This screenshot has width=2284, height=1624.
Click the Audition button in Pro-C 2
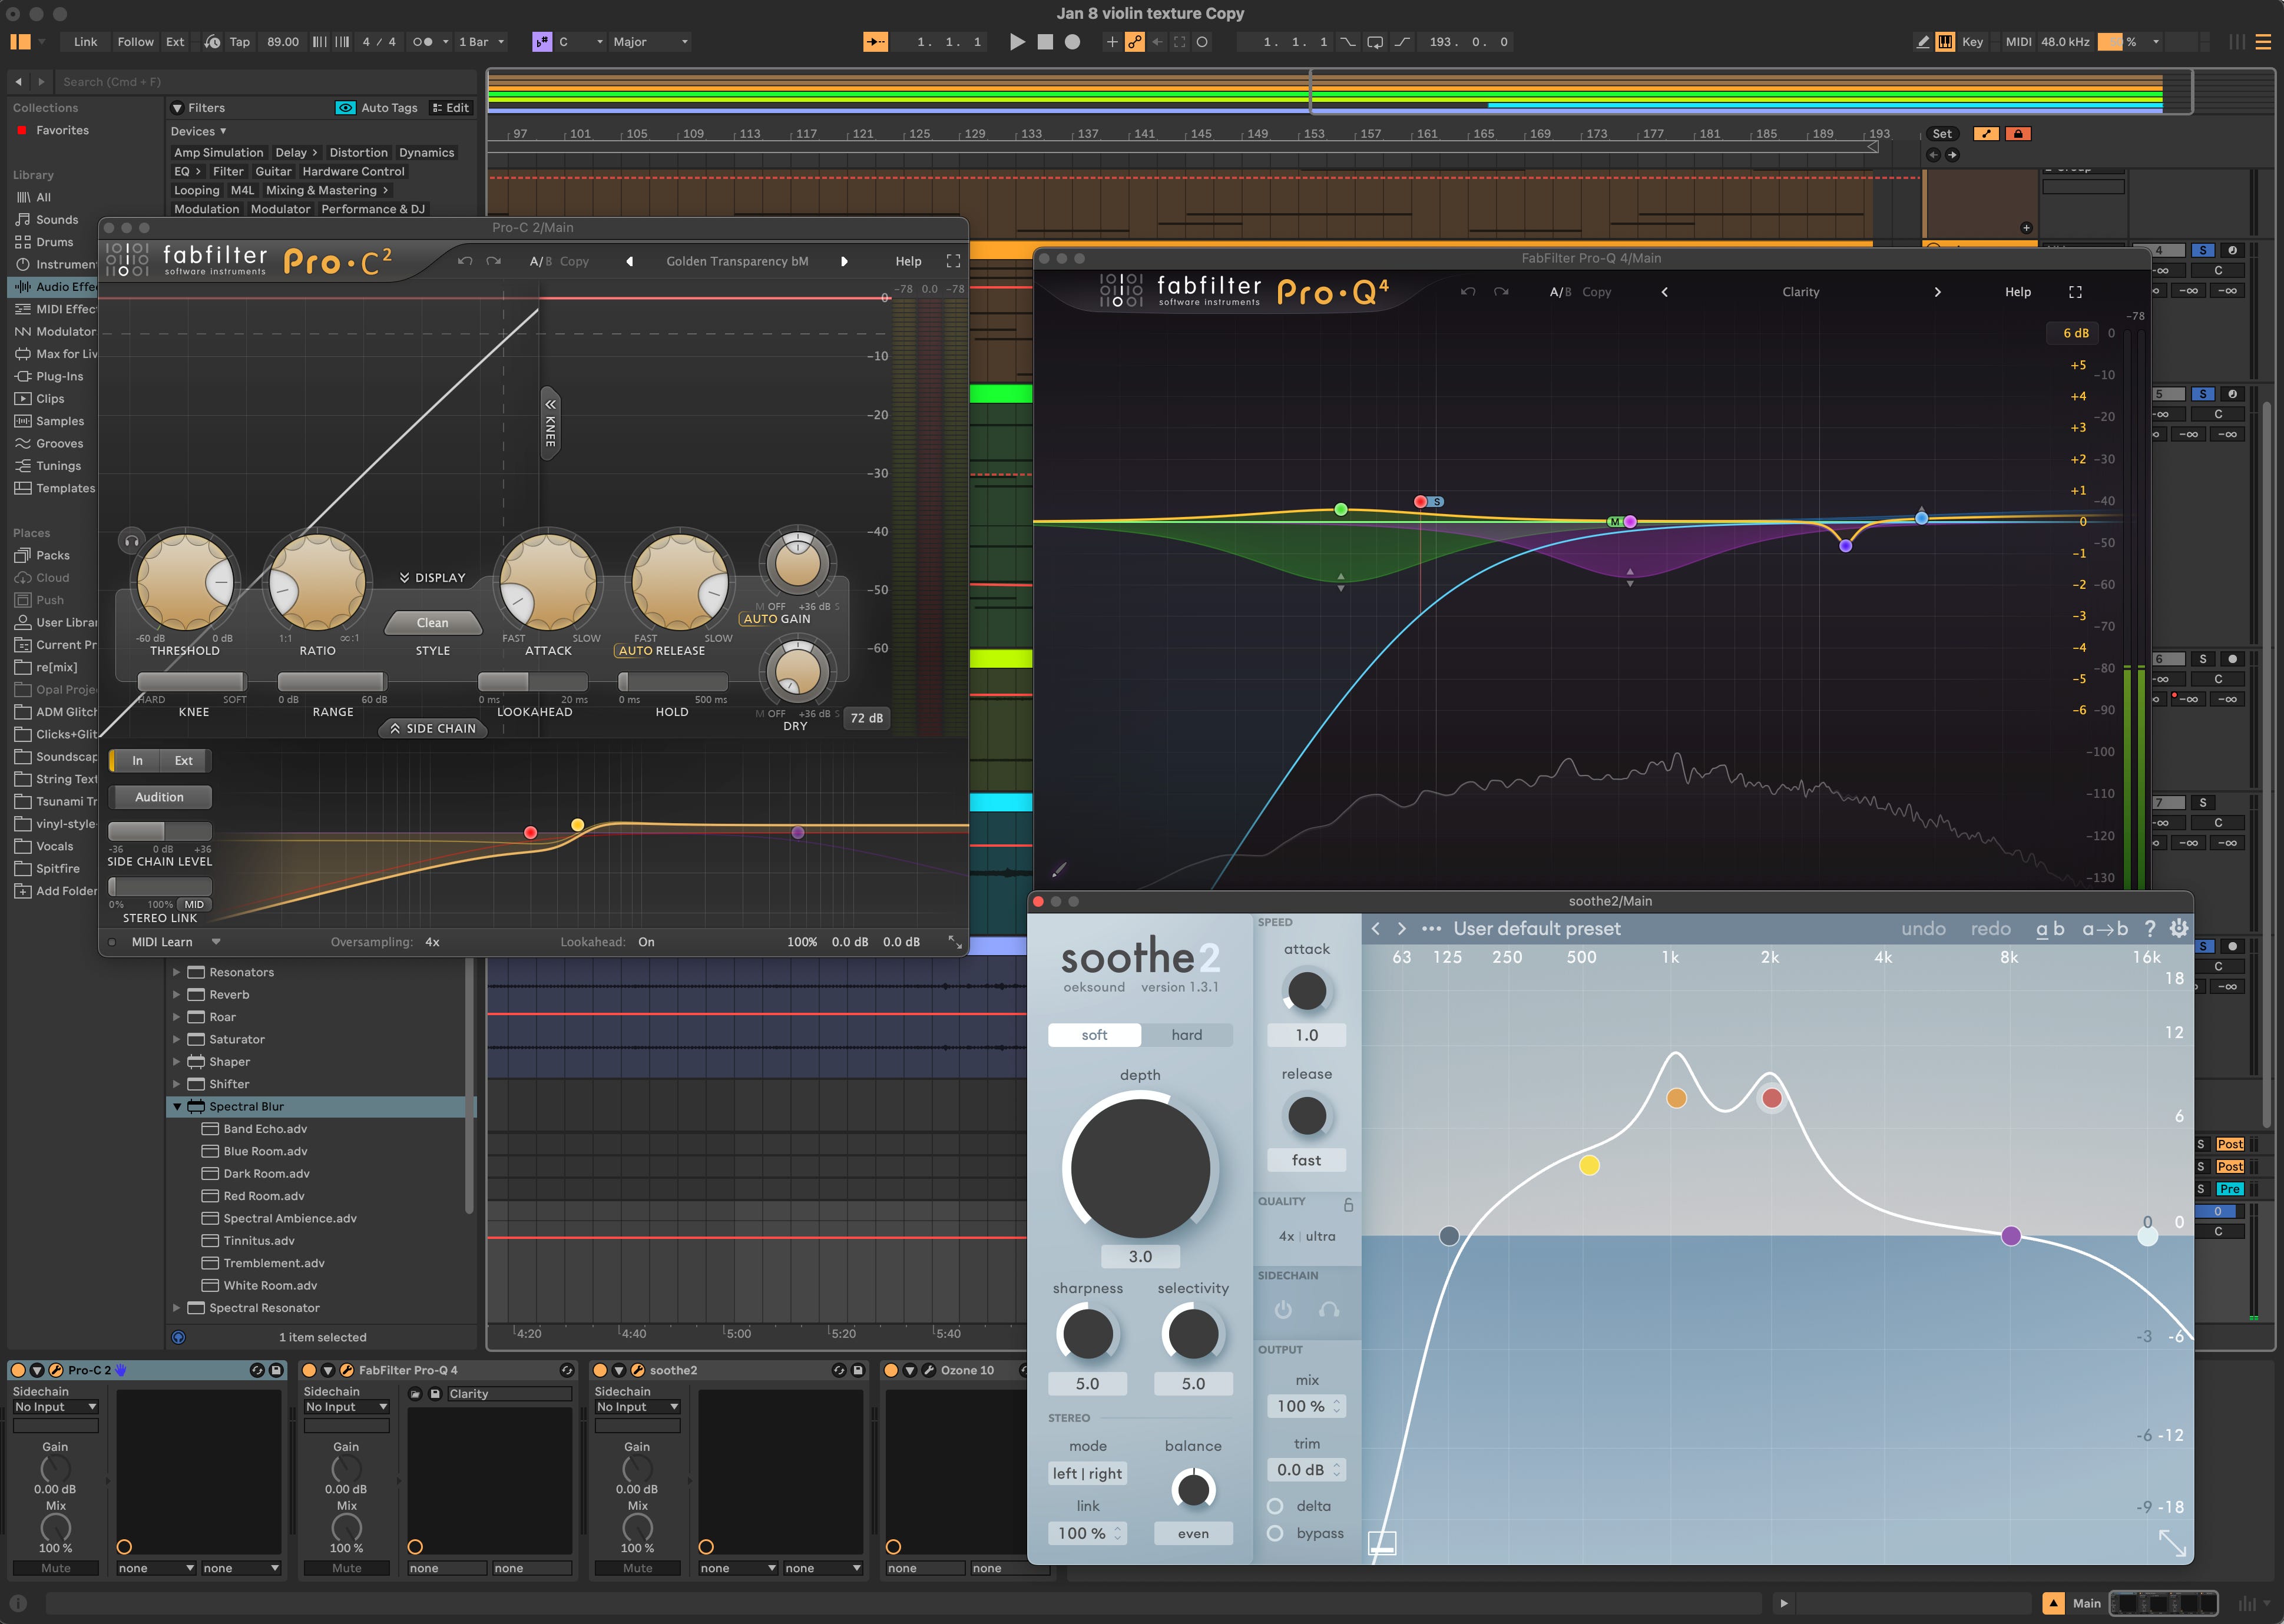point(160,797)
